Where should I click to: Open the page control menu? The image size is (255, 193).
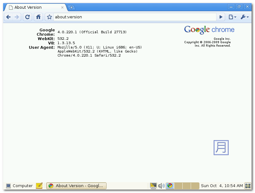pos(232,17)
